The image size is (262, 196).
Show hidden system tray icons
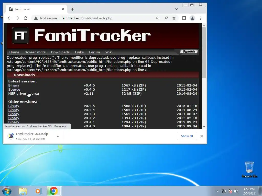click(x=217, y=191)
